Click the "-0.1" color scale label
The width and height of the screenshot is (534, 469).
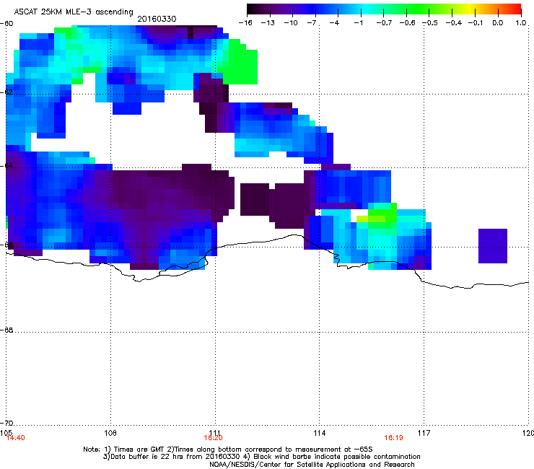tap(476, 23)
